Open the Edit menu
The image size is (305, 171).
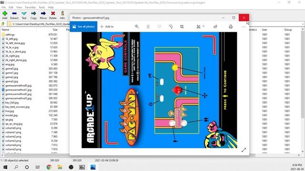[11, 8]
